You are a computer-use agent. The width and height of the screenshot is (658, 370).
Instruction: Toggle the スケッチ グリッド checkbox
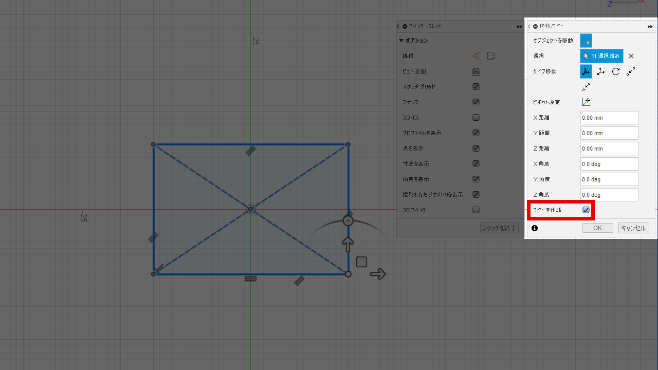tap(476, 87)
